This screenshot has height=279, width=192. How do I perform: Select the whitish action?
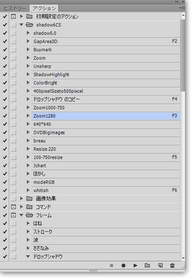106,190
